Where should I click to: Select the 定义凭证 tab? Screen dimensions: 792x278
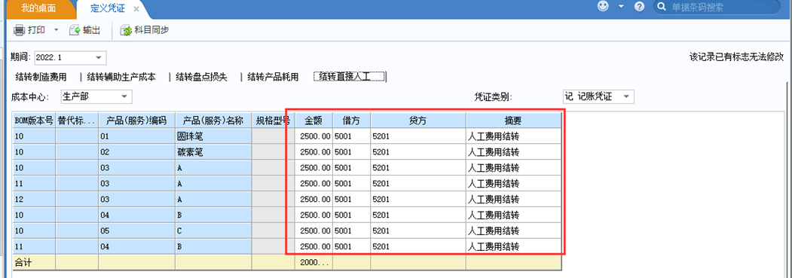tap(108, 8)
